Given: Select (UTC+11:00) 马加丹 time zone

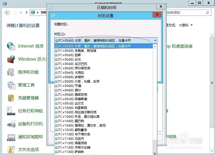Looking at the screenshot, I should [104, 138].
